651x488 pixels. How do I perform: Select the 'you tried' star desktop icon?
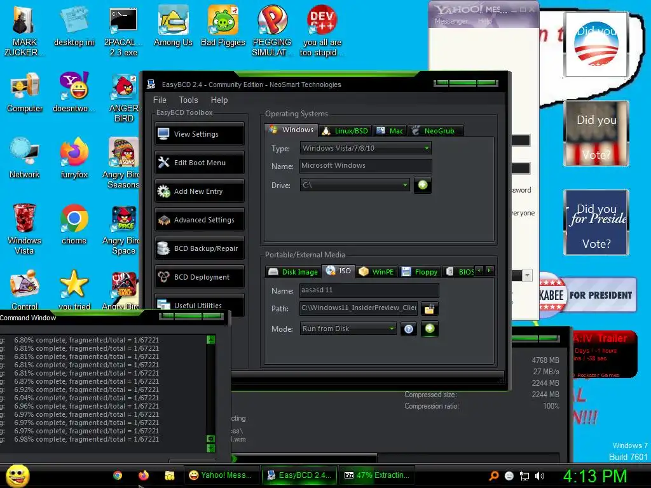(x=74, y=290)
